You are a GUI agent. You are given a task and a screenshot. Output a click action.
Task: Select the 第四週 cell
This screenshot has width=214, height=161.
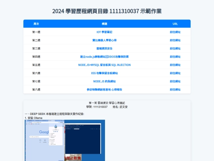(36, 57)
